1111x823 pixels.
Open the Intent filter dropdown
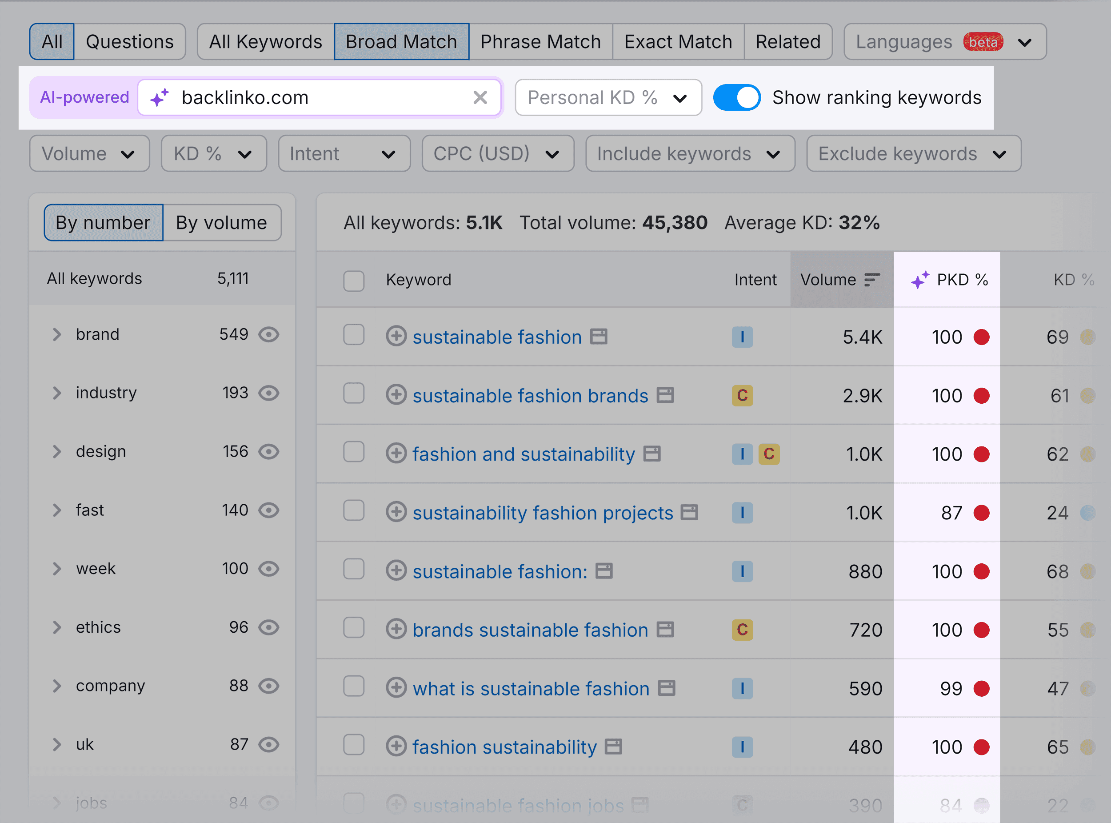pos(344,153)
